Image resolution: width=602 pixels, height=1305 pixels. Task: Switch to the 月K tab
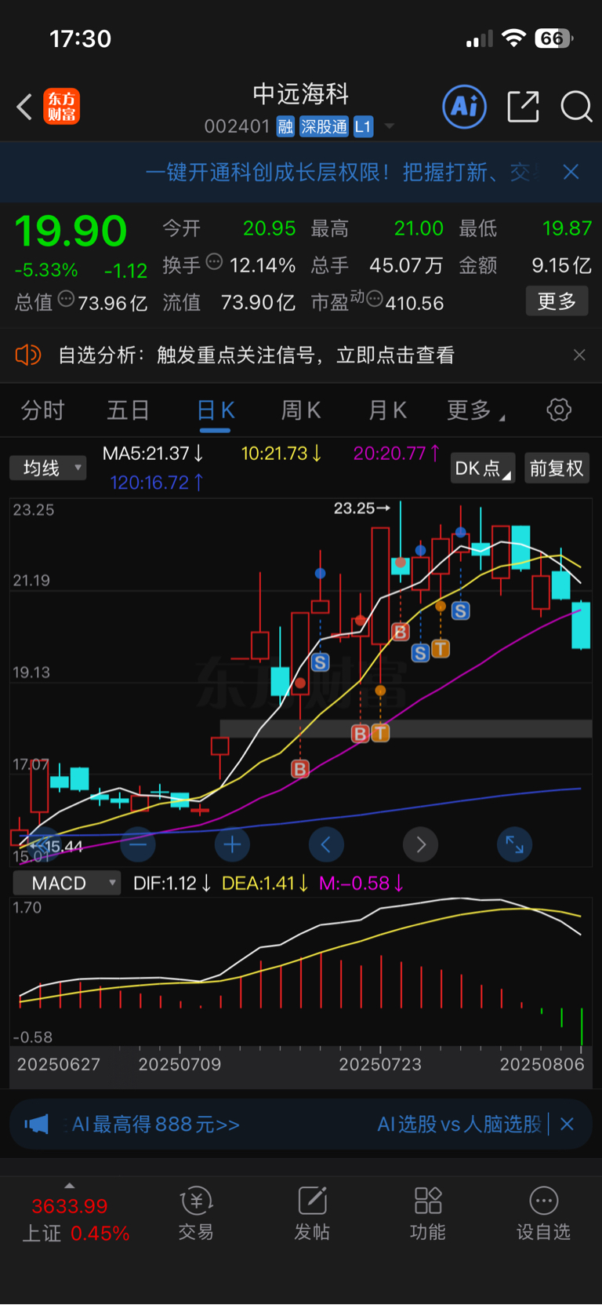[x=387, y=410]
